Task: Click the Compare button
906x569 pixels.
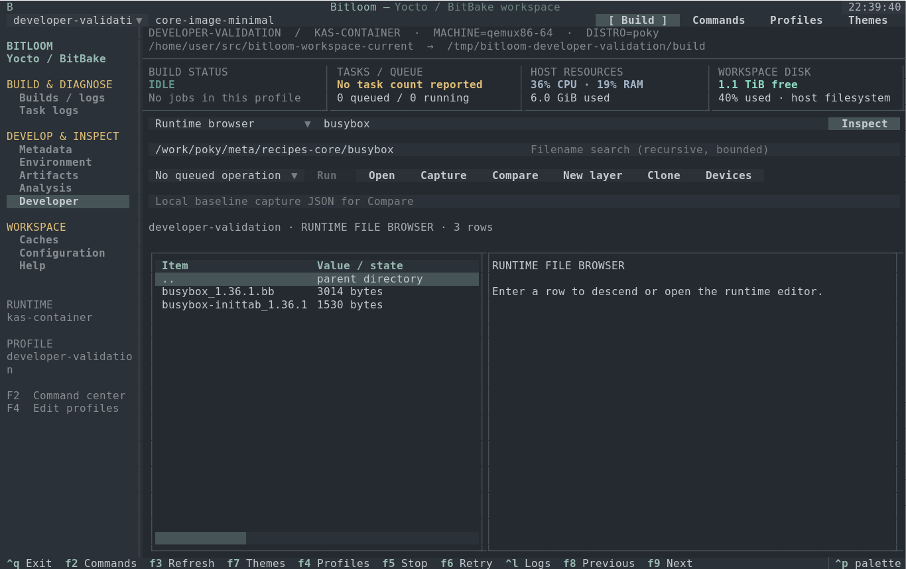Action: point(515,175)
